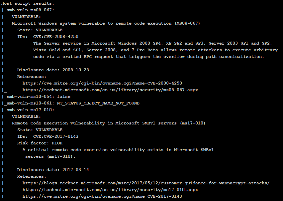The width and height of the screenshot is (283, 201).
Task: Click the 'Host script results:' header line
Action: [28, 3]
